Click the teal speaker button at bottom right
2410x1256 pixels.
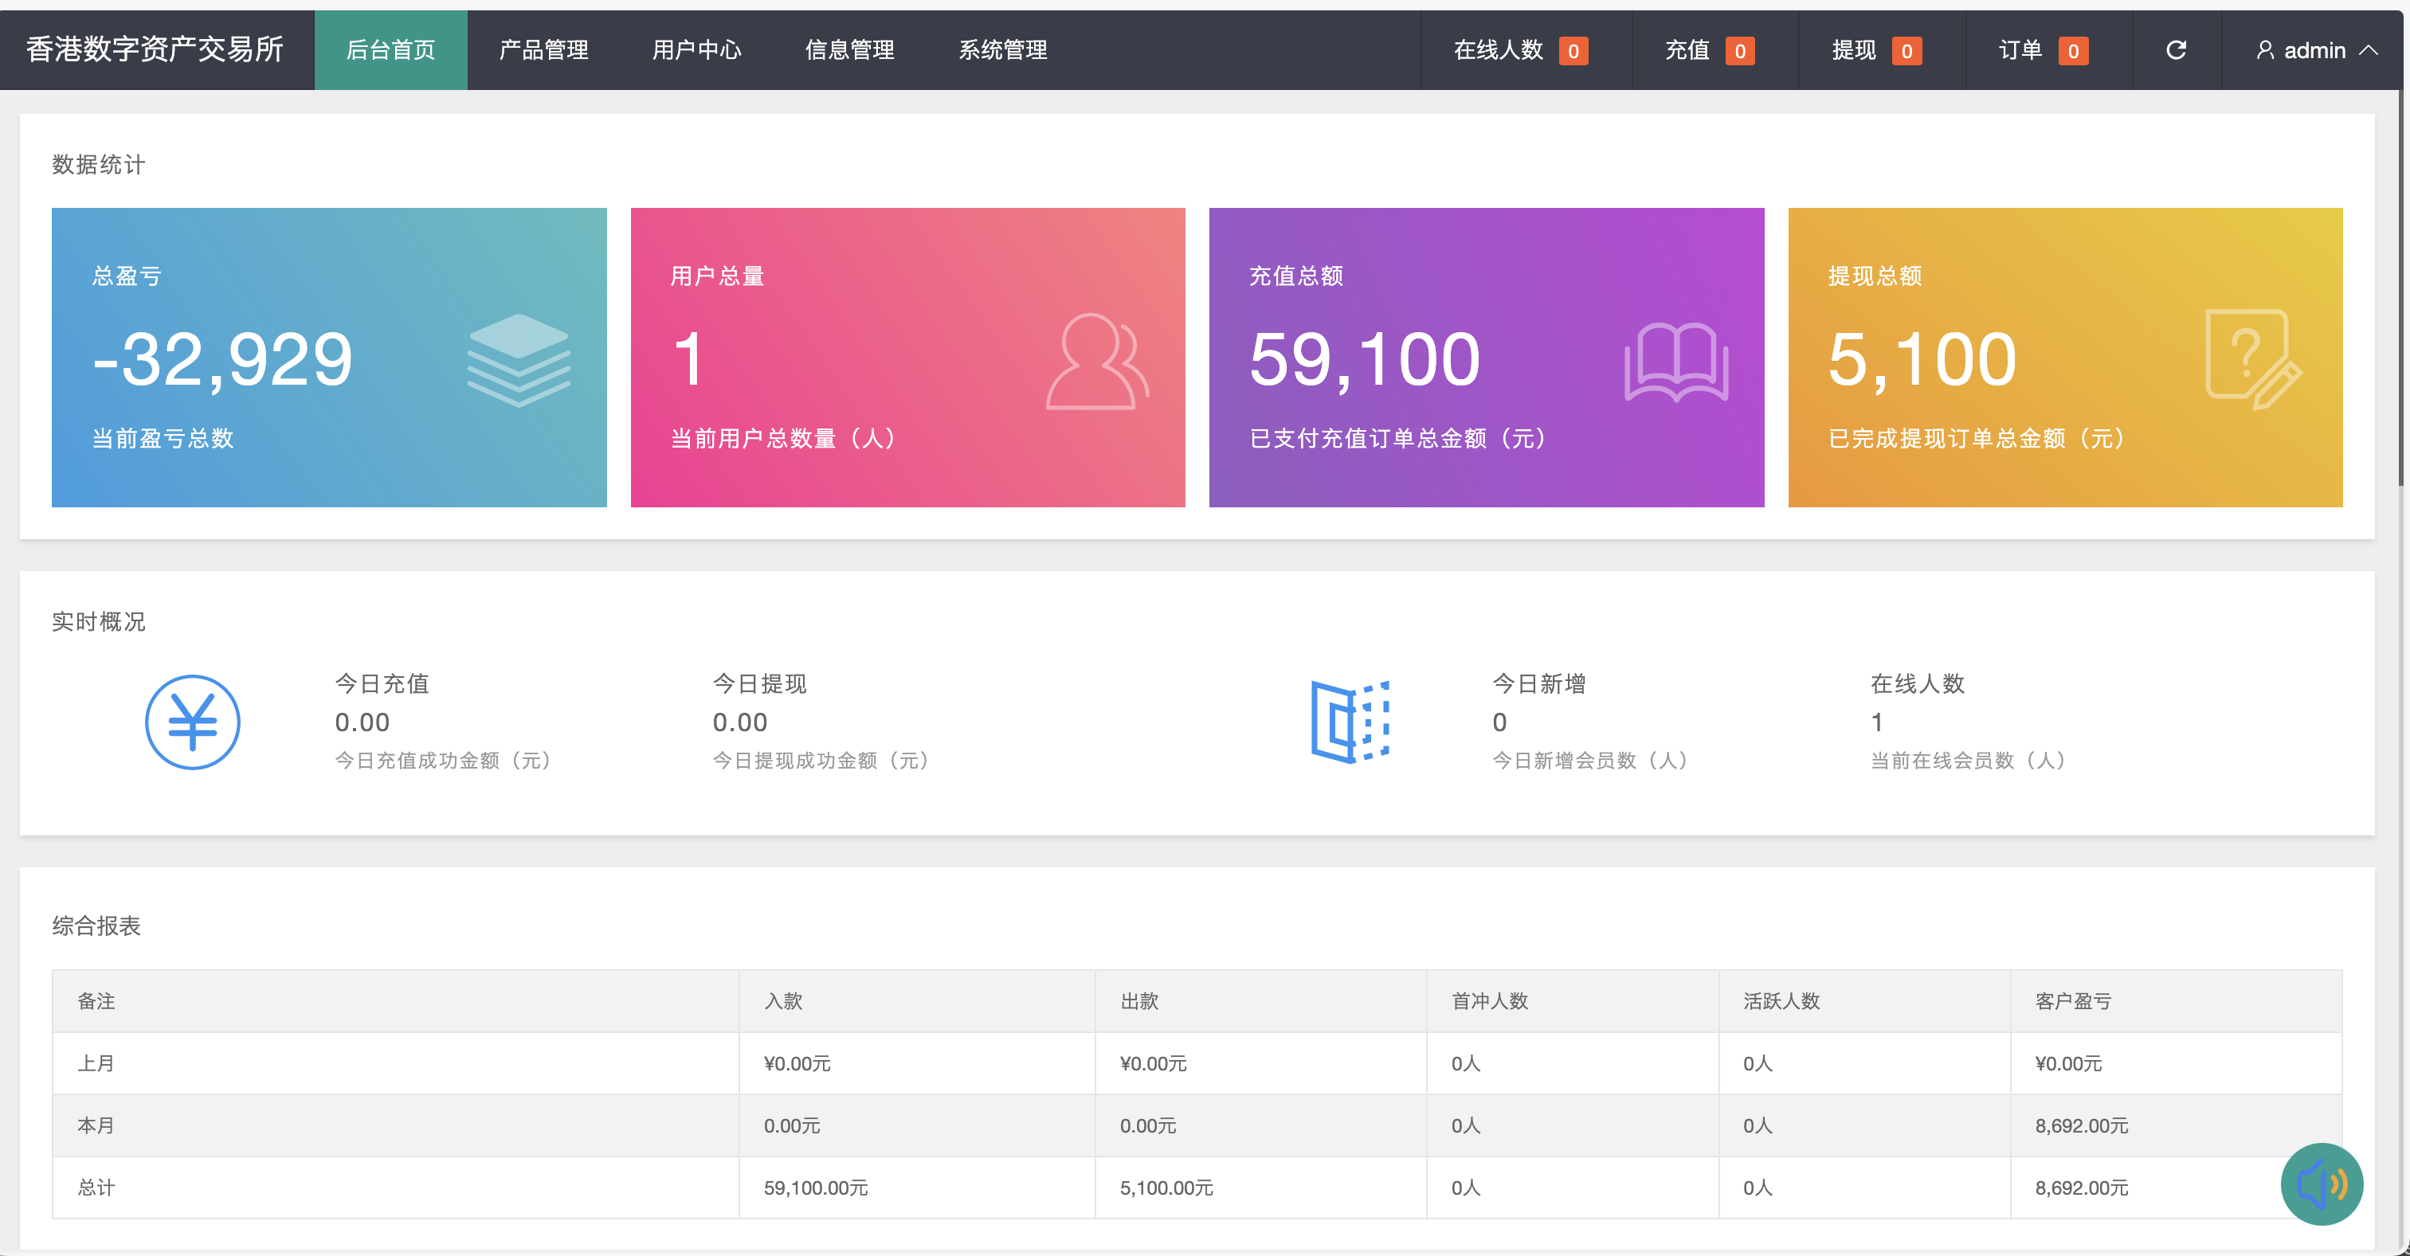[x=2323, y=1184]
